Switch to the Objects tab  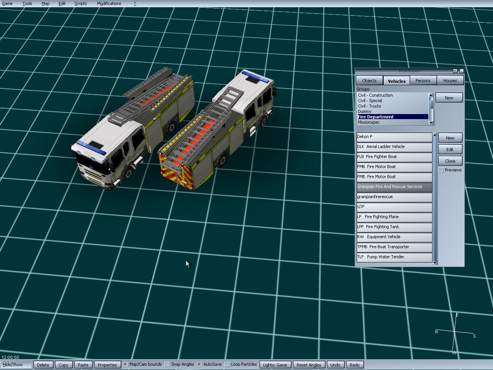coord(369,81)
